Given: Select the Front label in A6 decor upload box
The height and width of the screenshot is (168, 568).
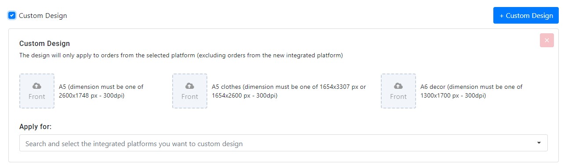Looking at the screenshot, I should (x=398, y=97).
